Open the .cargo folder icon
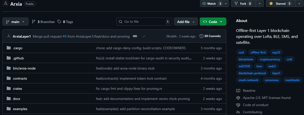This screenshot has height=115, width=304. click(x=9, y=48)
